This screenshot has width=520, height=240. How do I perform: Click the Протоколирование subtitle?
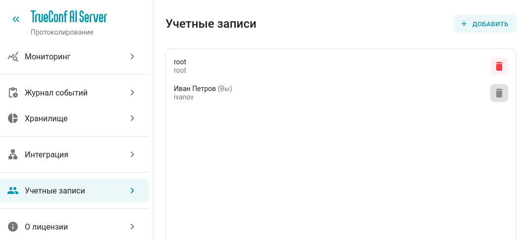[62, 32]
